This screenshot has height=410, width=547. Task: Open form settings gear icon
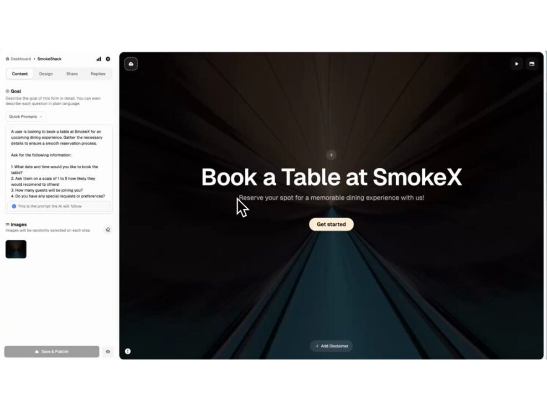pyautogui.click(x=108, y=59)
